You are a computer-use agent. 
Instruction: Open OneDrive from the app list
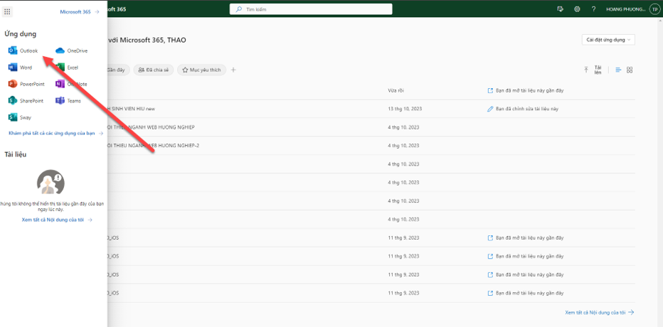(71, 50)
